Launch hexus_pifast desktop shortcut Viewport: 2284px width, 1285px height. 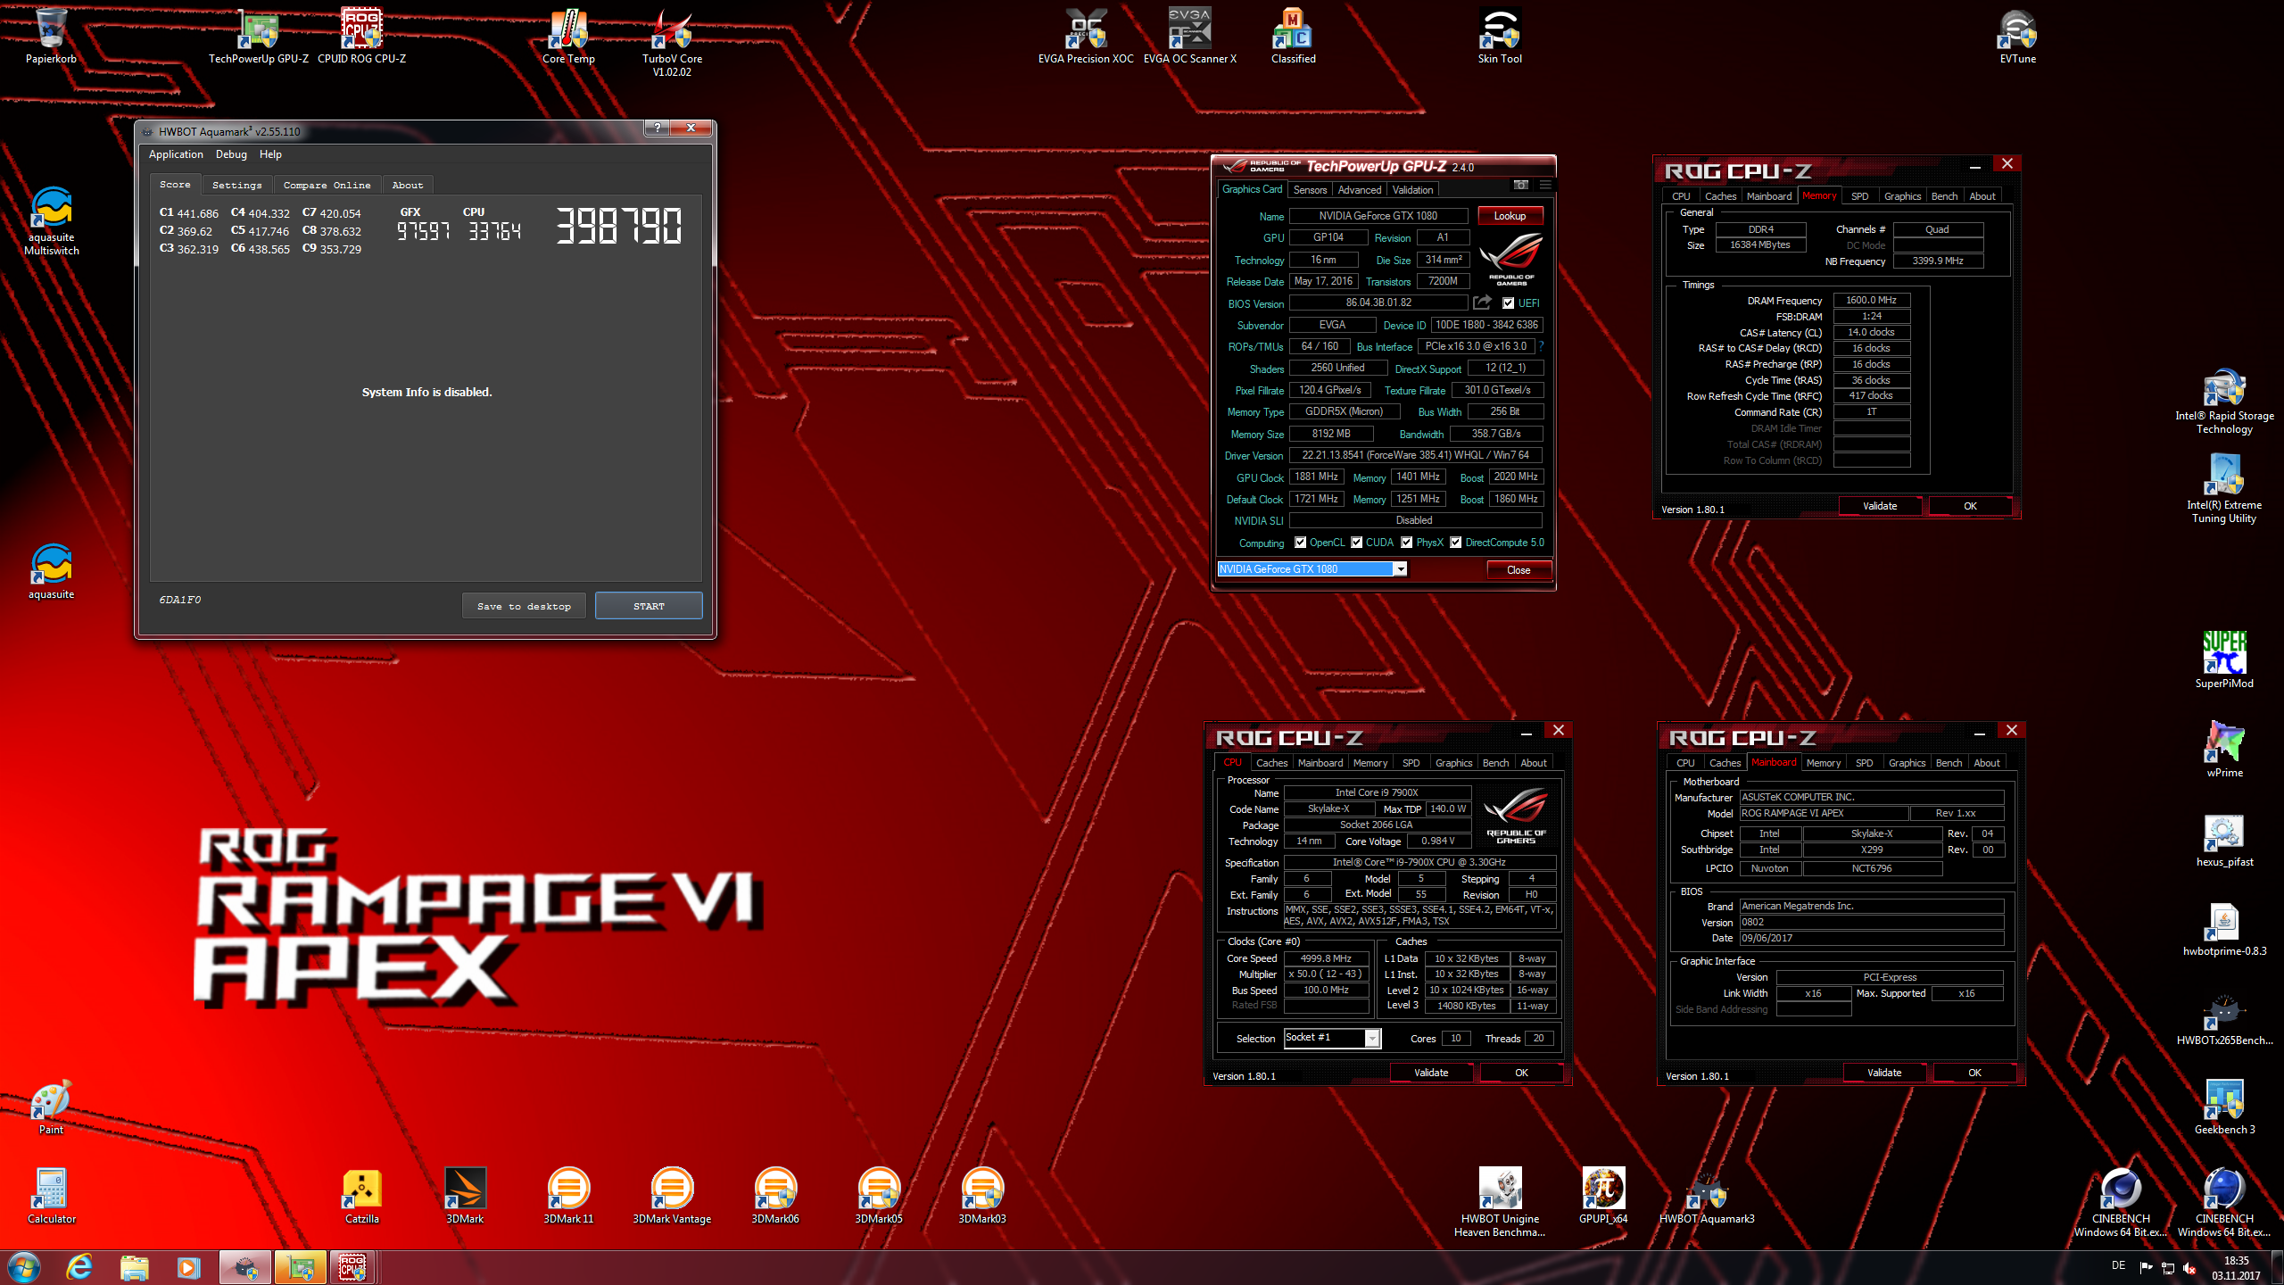pyautogui.click(x=2224, y=839)
